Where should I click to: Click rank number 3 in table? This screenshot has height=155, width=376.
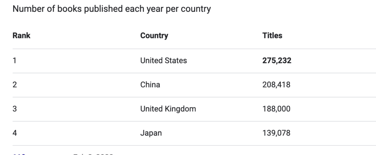click(x=15, y=109)
